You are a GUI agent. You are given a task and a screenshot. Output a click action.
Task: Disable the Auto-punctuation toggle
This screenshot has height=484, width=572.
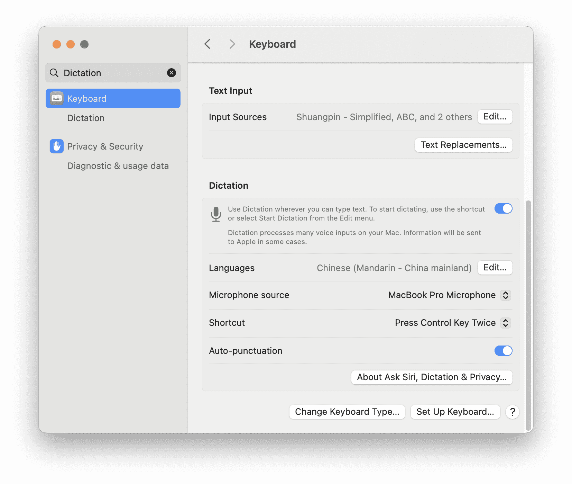504,351
